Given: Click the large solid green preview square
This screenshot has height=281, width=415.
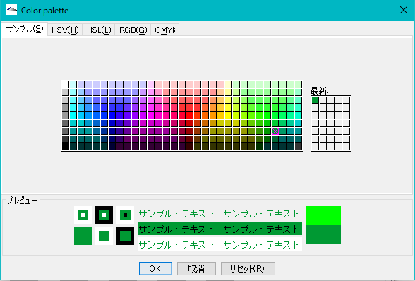Looking at the screenshot, I should pos(83,236).
